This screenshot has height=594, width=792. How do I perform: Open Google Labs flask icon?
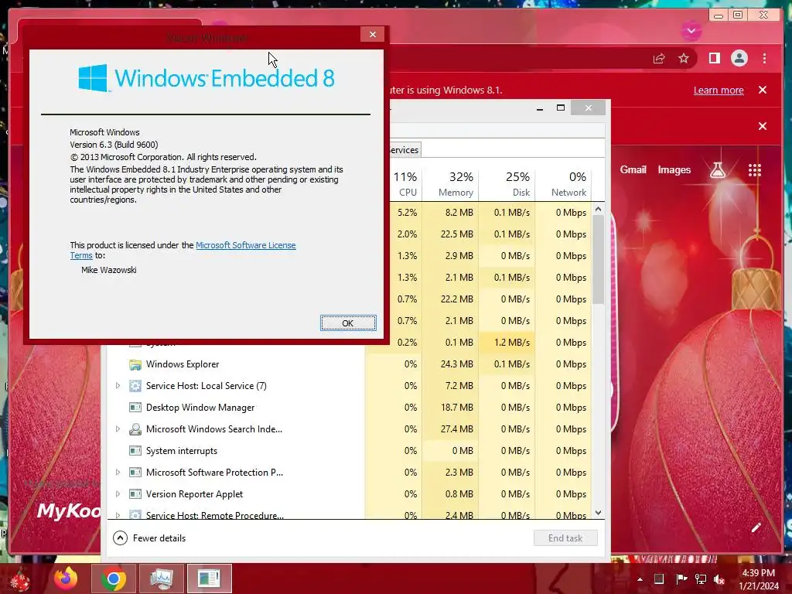click(x=717, y=170)
